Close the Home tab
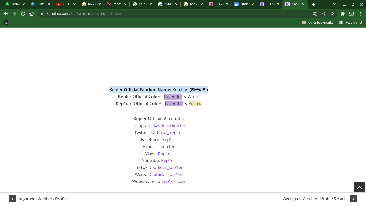Viewport: 366px width, 206px height. coord(24,4)
